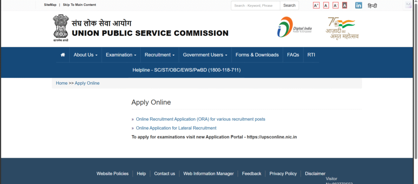
Task: Click Skip To Main Content link
Action: [80, 5]
